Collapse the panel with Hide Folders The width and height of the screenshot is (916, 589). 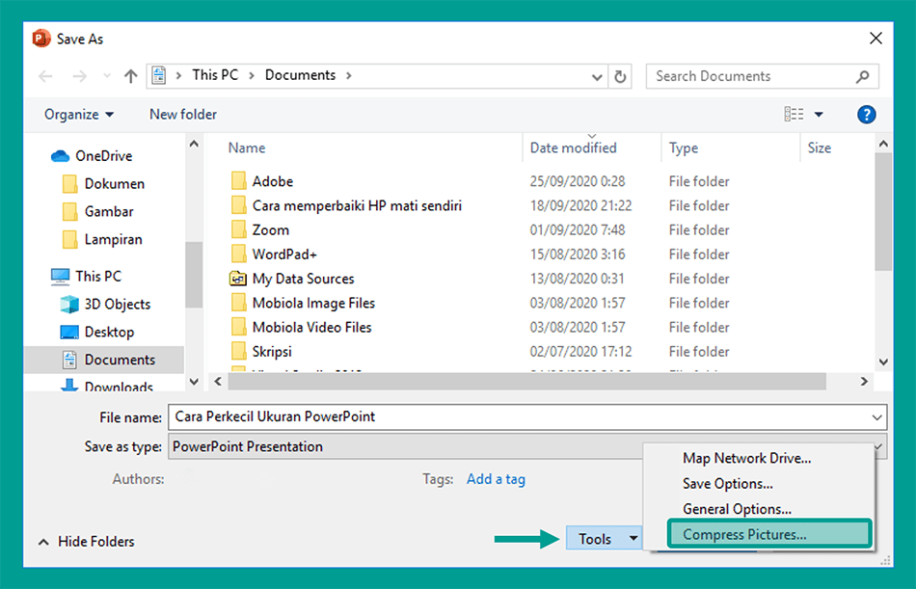(x=87, y=542)
